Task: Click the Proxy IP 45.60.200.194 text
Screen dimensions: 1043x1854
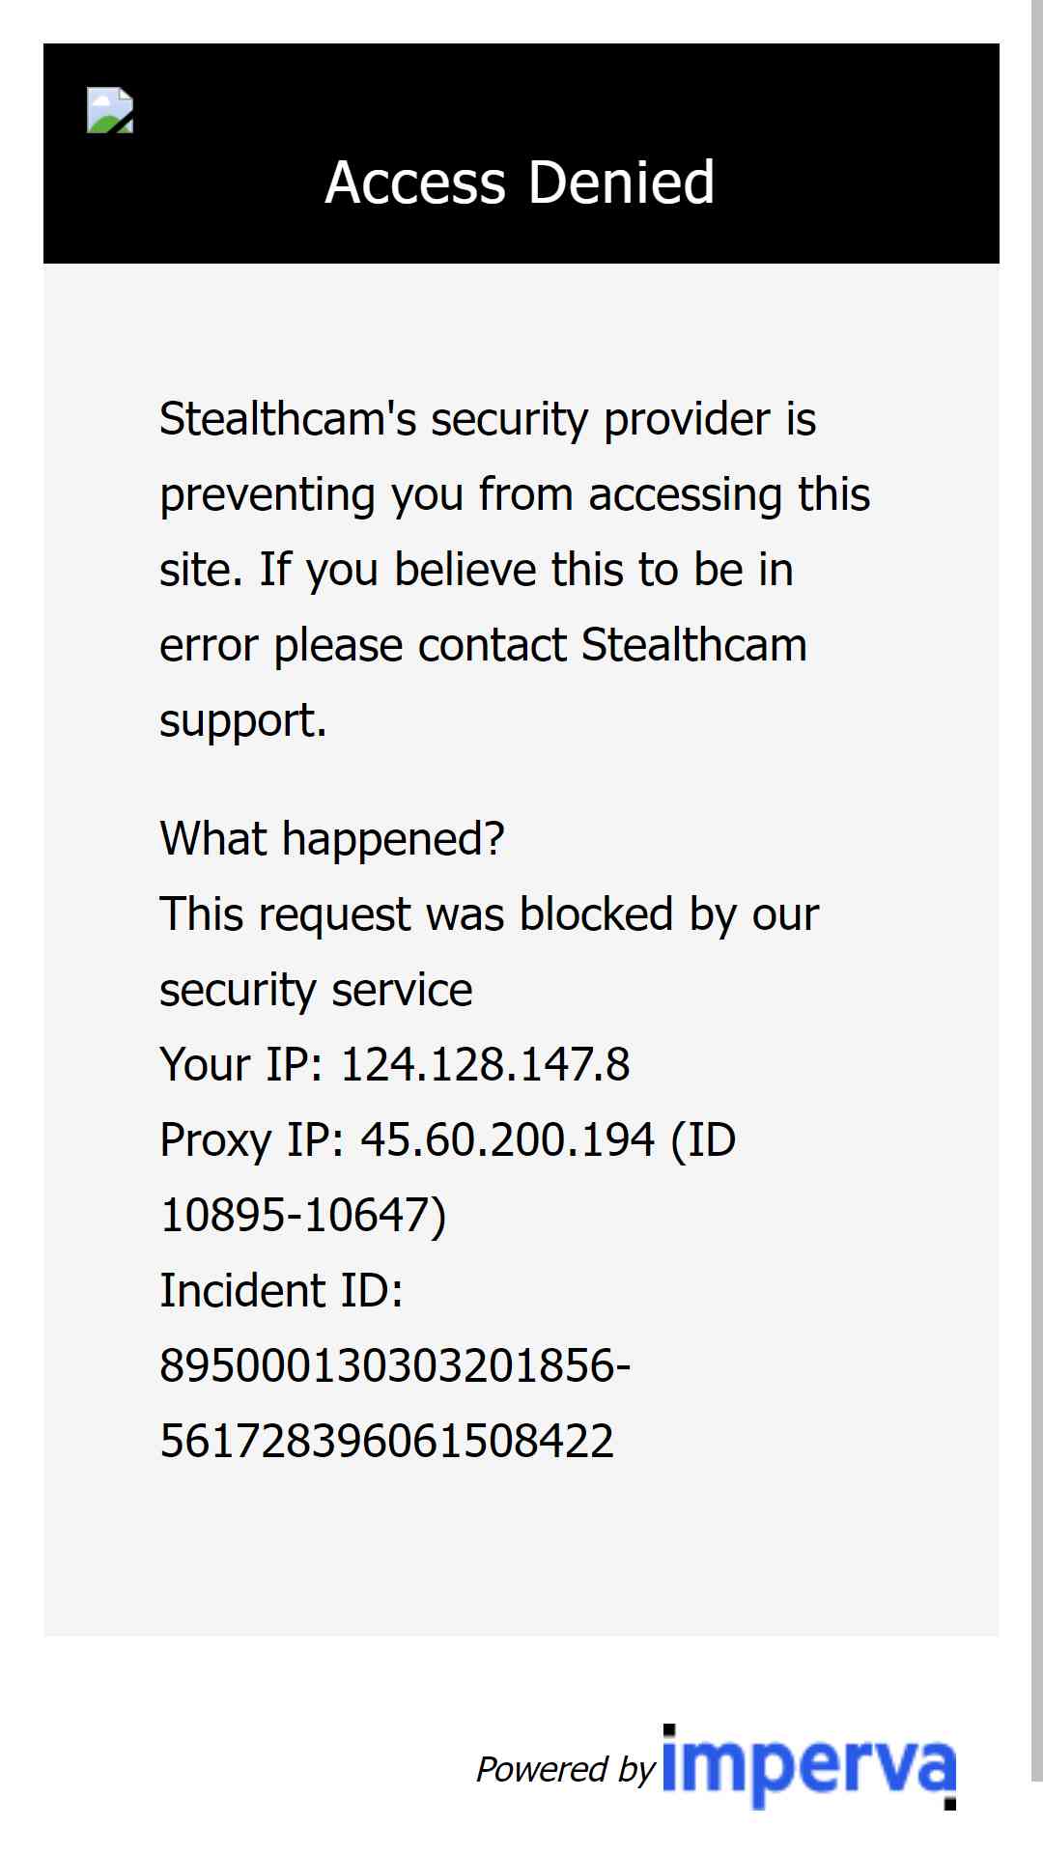Action: (508, 1139)
